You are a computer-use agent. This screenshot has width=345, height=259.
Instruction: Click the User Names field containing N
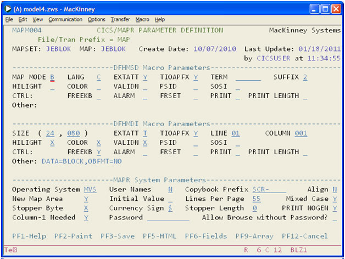[170, 189]
